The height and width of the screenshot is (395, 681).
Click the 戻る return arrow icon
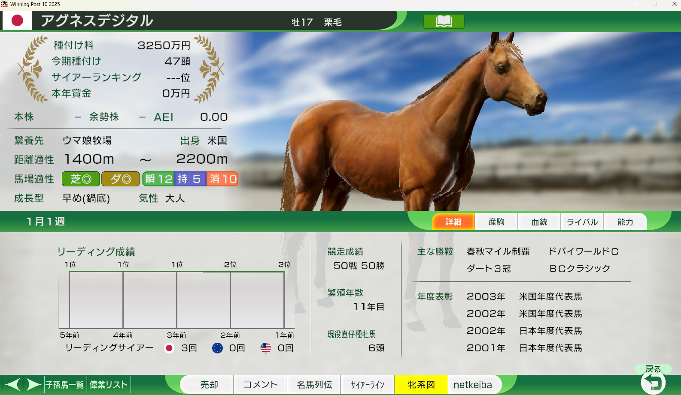pyautogui.click(x=653, y=382)
